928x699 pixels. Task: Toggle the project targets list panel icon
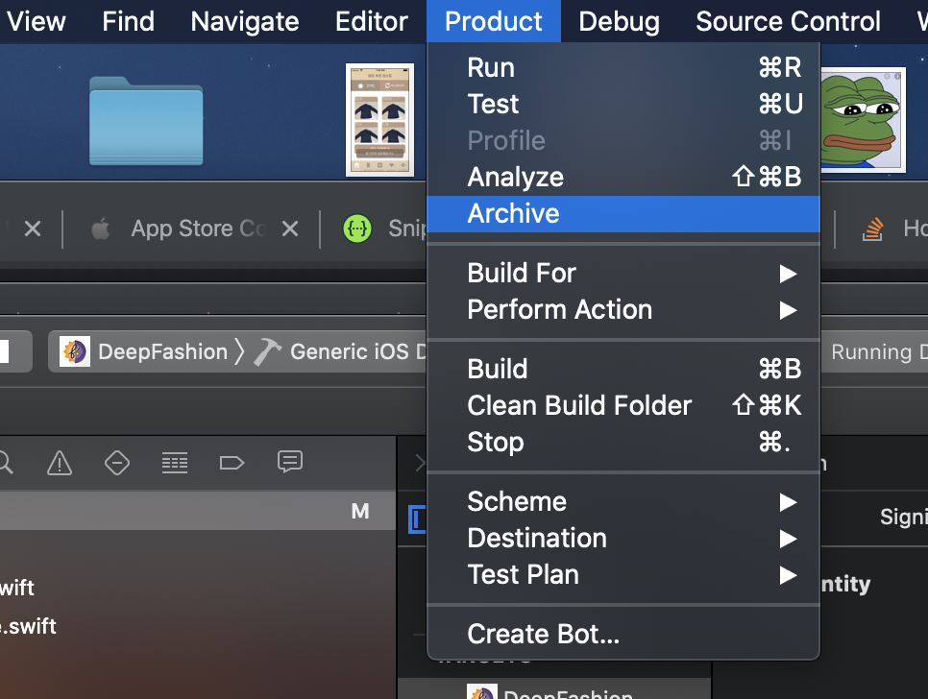pos(417,519)
